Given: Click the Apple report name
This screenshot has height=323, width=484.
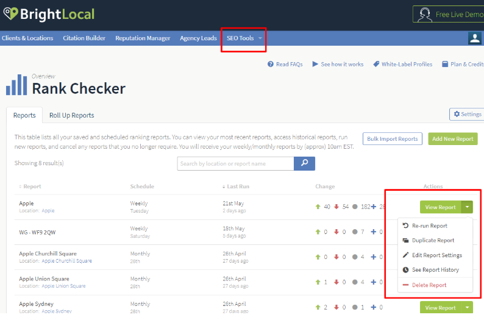Looking at the screenshot, I should (26, 204).
